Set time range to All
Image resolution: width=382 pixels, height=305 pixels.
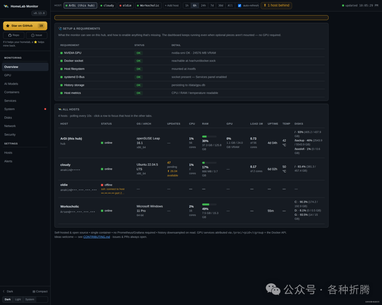pyautogui.click(x=230, y=5)
